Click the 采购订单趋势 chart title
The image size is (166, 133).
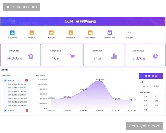(x=40, y=76)
